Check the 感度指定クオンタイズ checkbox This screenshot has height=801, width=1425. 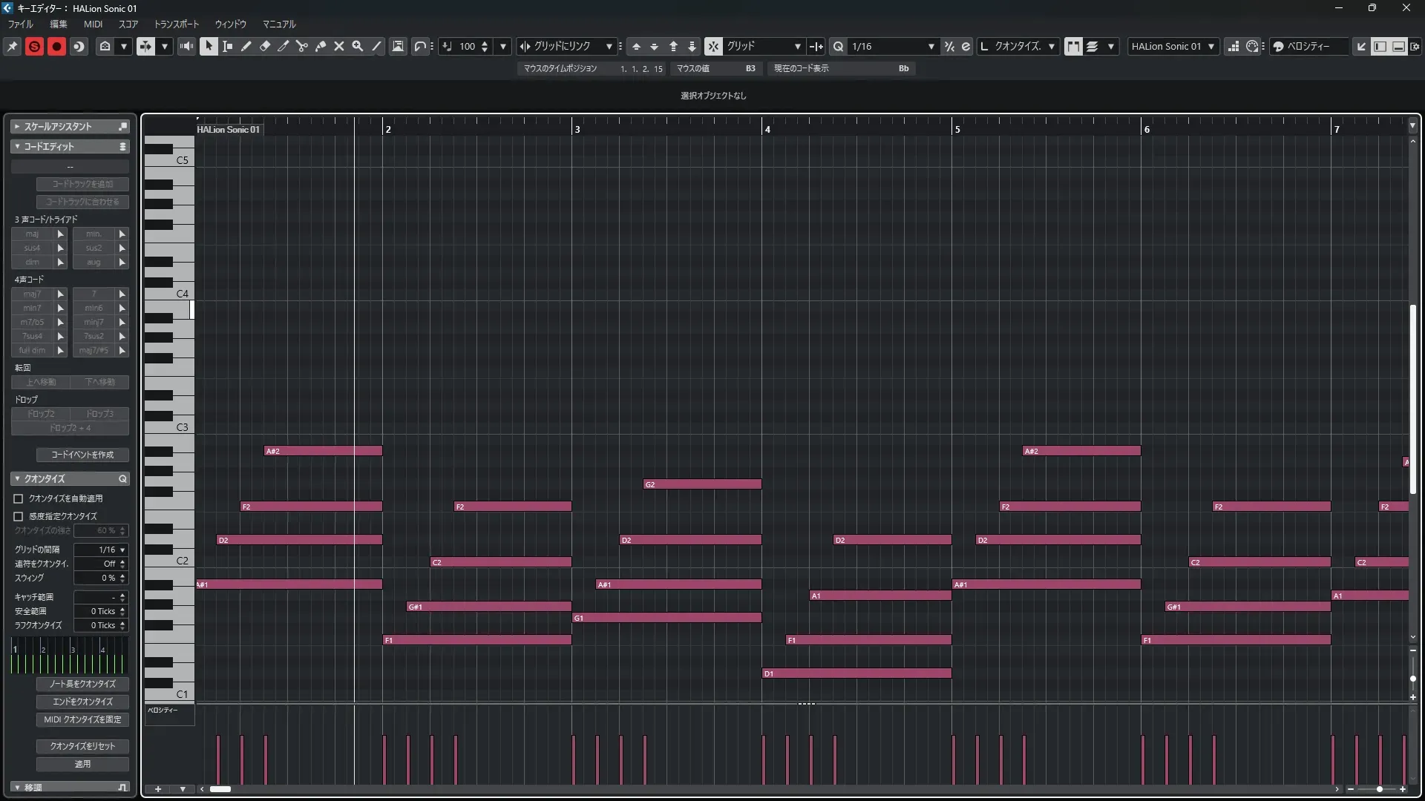tap(19, 516)
